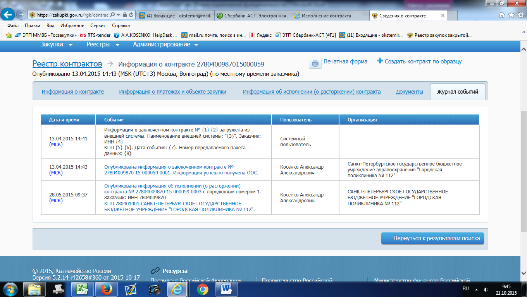This screenshot has width=527, height=297.
Task: Click Печатная форма link
Action: coord(345,61)
